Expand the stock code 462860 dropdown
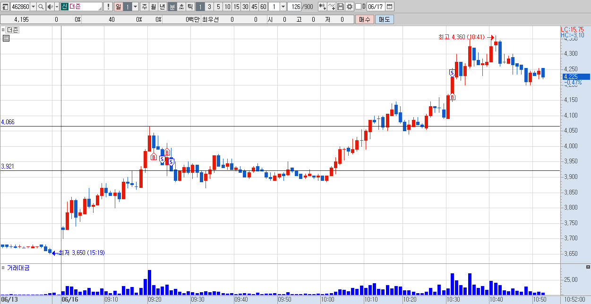The image size is (591, 304). [33, 7]
